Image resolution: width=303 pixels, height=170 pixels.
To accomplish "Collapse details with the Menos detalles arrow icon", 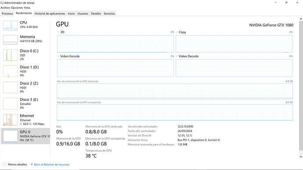I will [x=4, y=164].
